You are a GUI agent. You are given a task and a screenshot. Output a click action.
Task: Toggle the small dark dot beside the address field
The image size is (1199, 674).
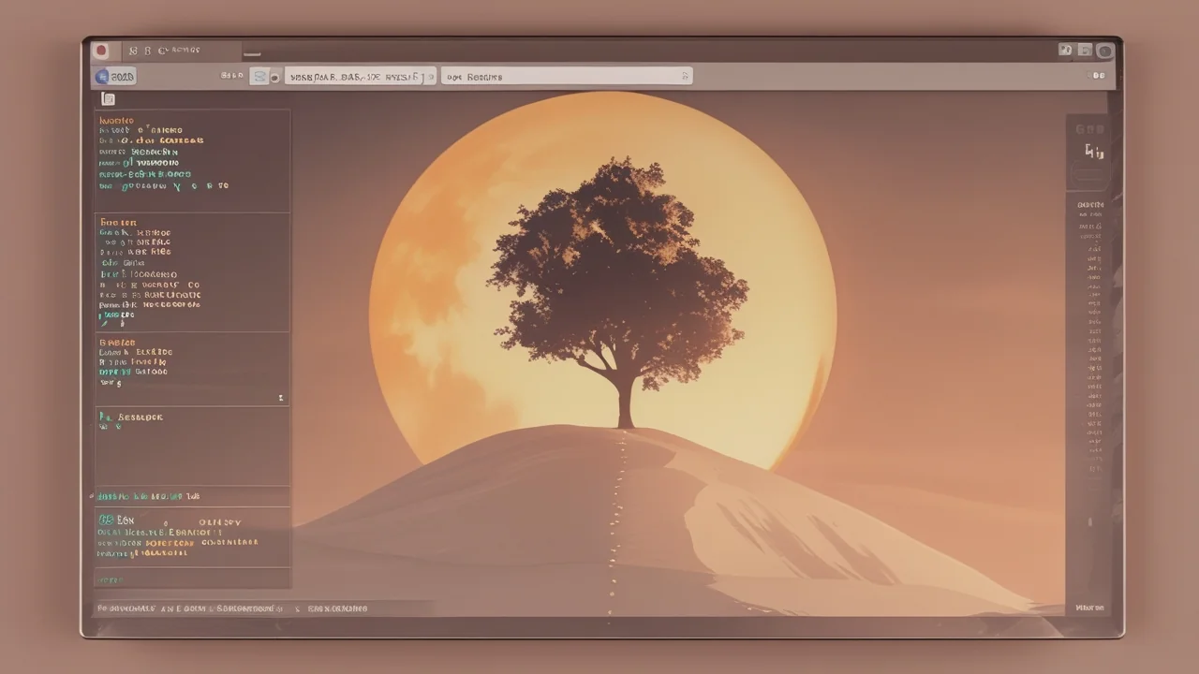275,78
